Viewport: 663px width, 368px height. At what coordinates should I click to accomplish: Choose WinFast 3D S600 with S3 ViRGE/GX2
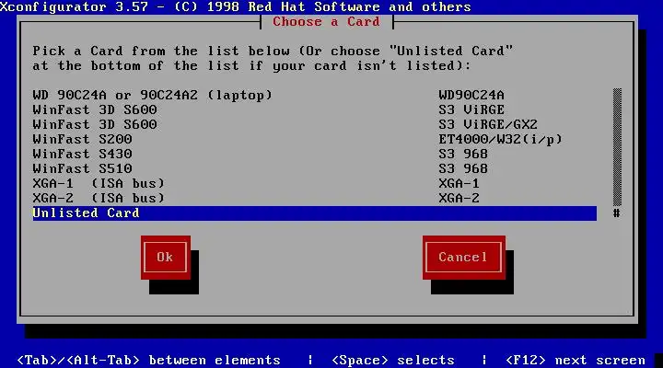pos(315,124)
